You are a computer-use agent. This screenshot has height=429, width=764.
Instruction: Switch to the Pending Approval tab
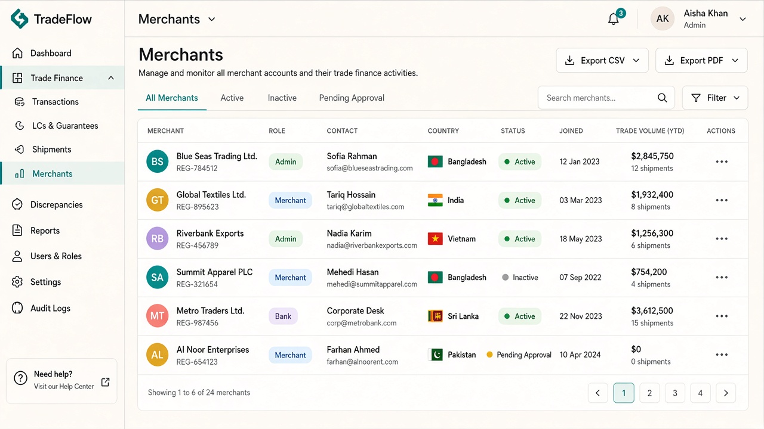[352, 98]
